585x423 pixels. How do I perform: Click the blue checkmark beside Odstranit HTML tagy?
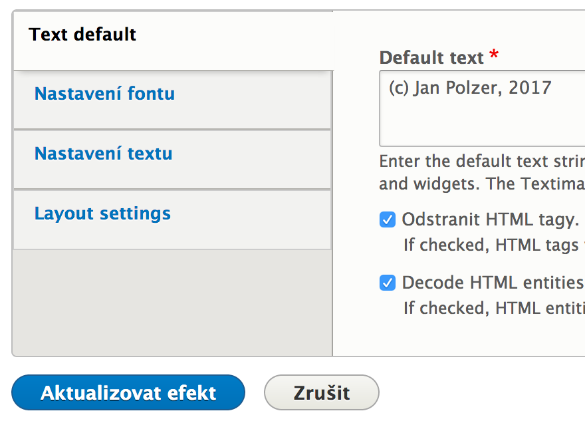(388, 219)
